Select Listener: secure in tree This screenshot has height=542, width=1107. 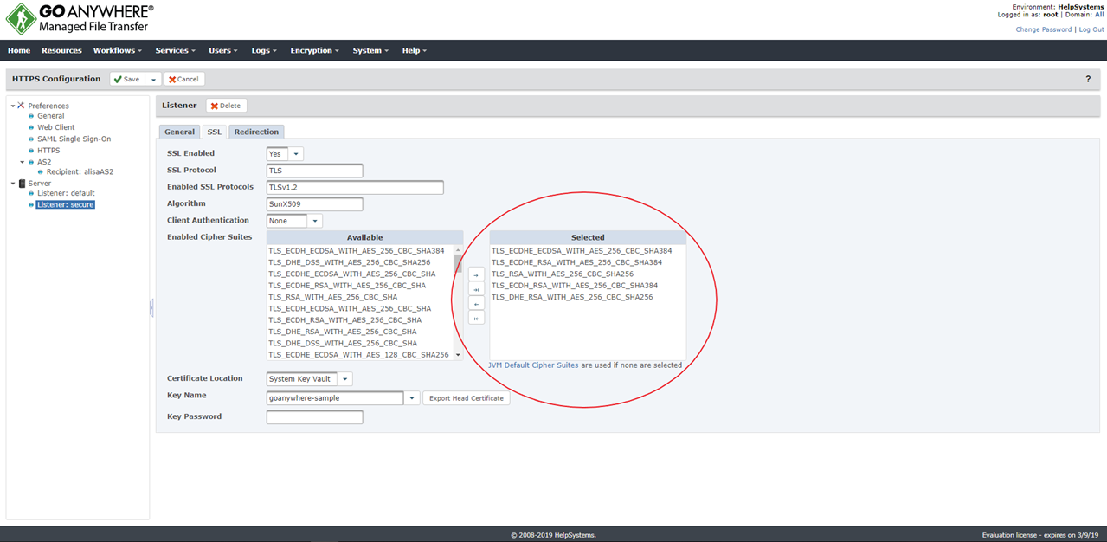coord(65,205)
